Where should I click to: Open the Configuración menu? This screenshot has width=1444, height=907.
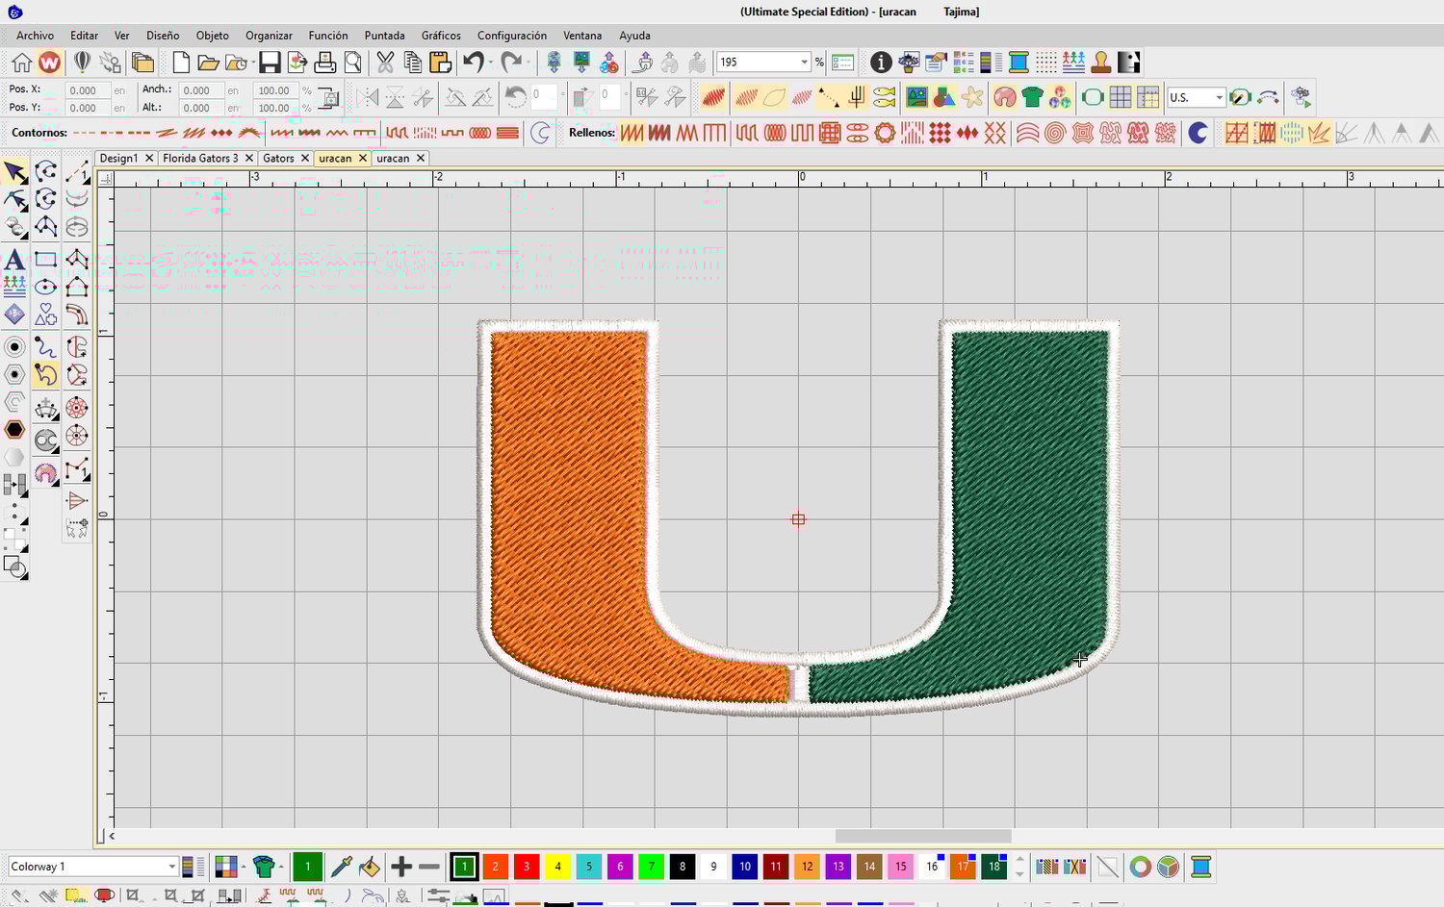pos(511,36)
